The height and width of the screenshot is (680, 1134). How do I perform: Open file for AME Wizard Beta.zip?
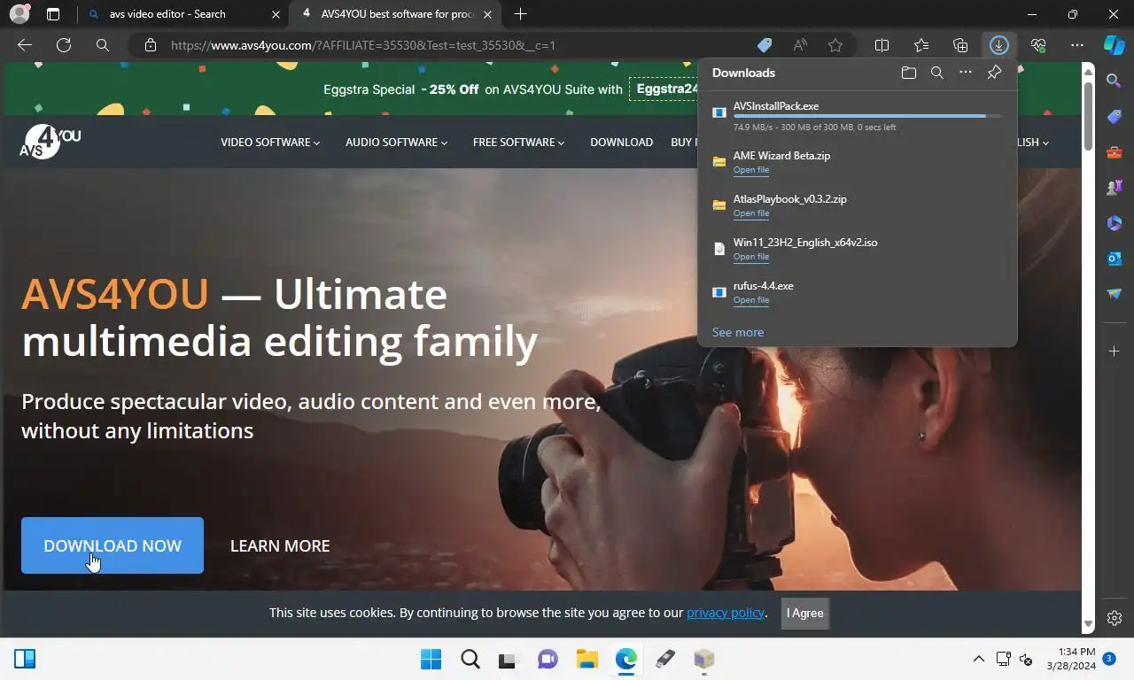pos(751,170)
